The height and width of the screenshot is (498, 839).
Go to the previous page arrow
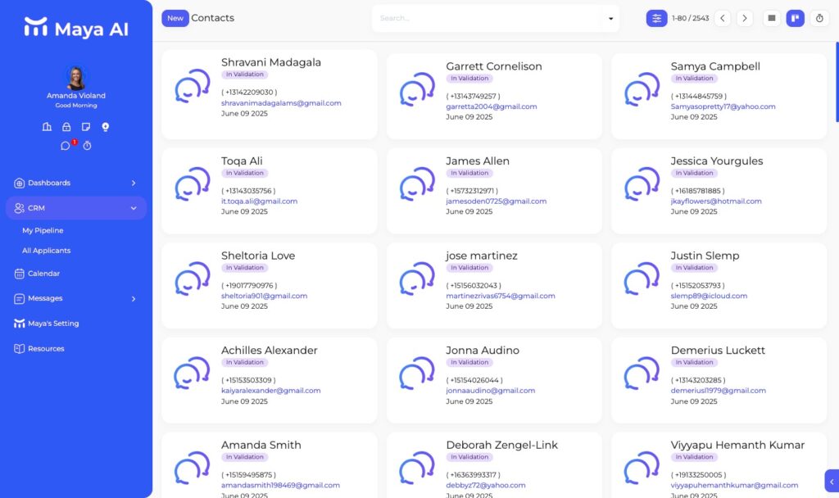point(723,18)
